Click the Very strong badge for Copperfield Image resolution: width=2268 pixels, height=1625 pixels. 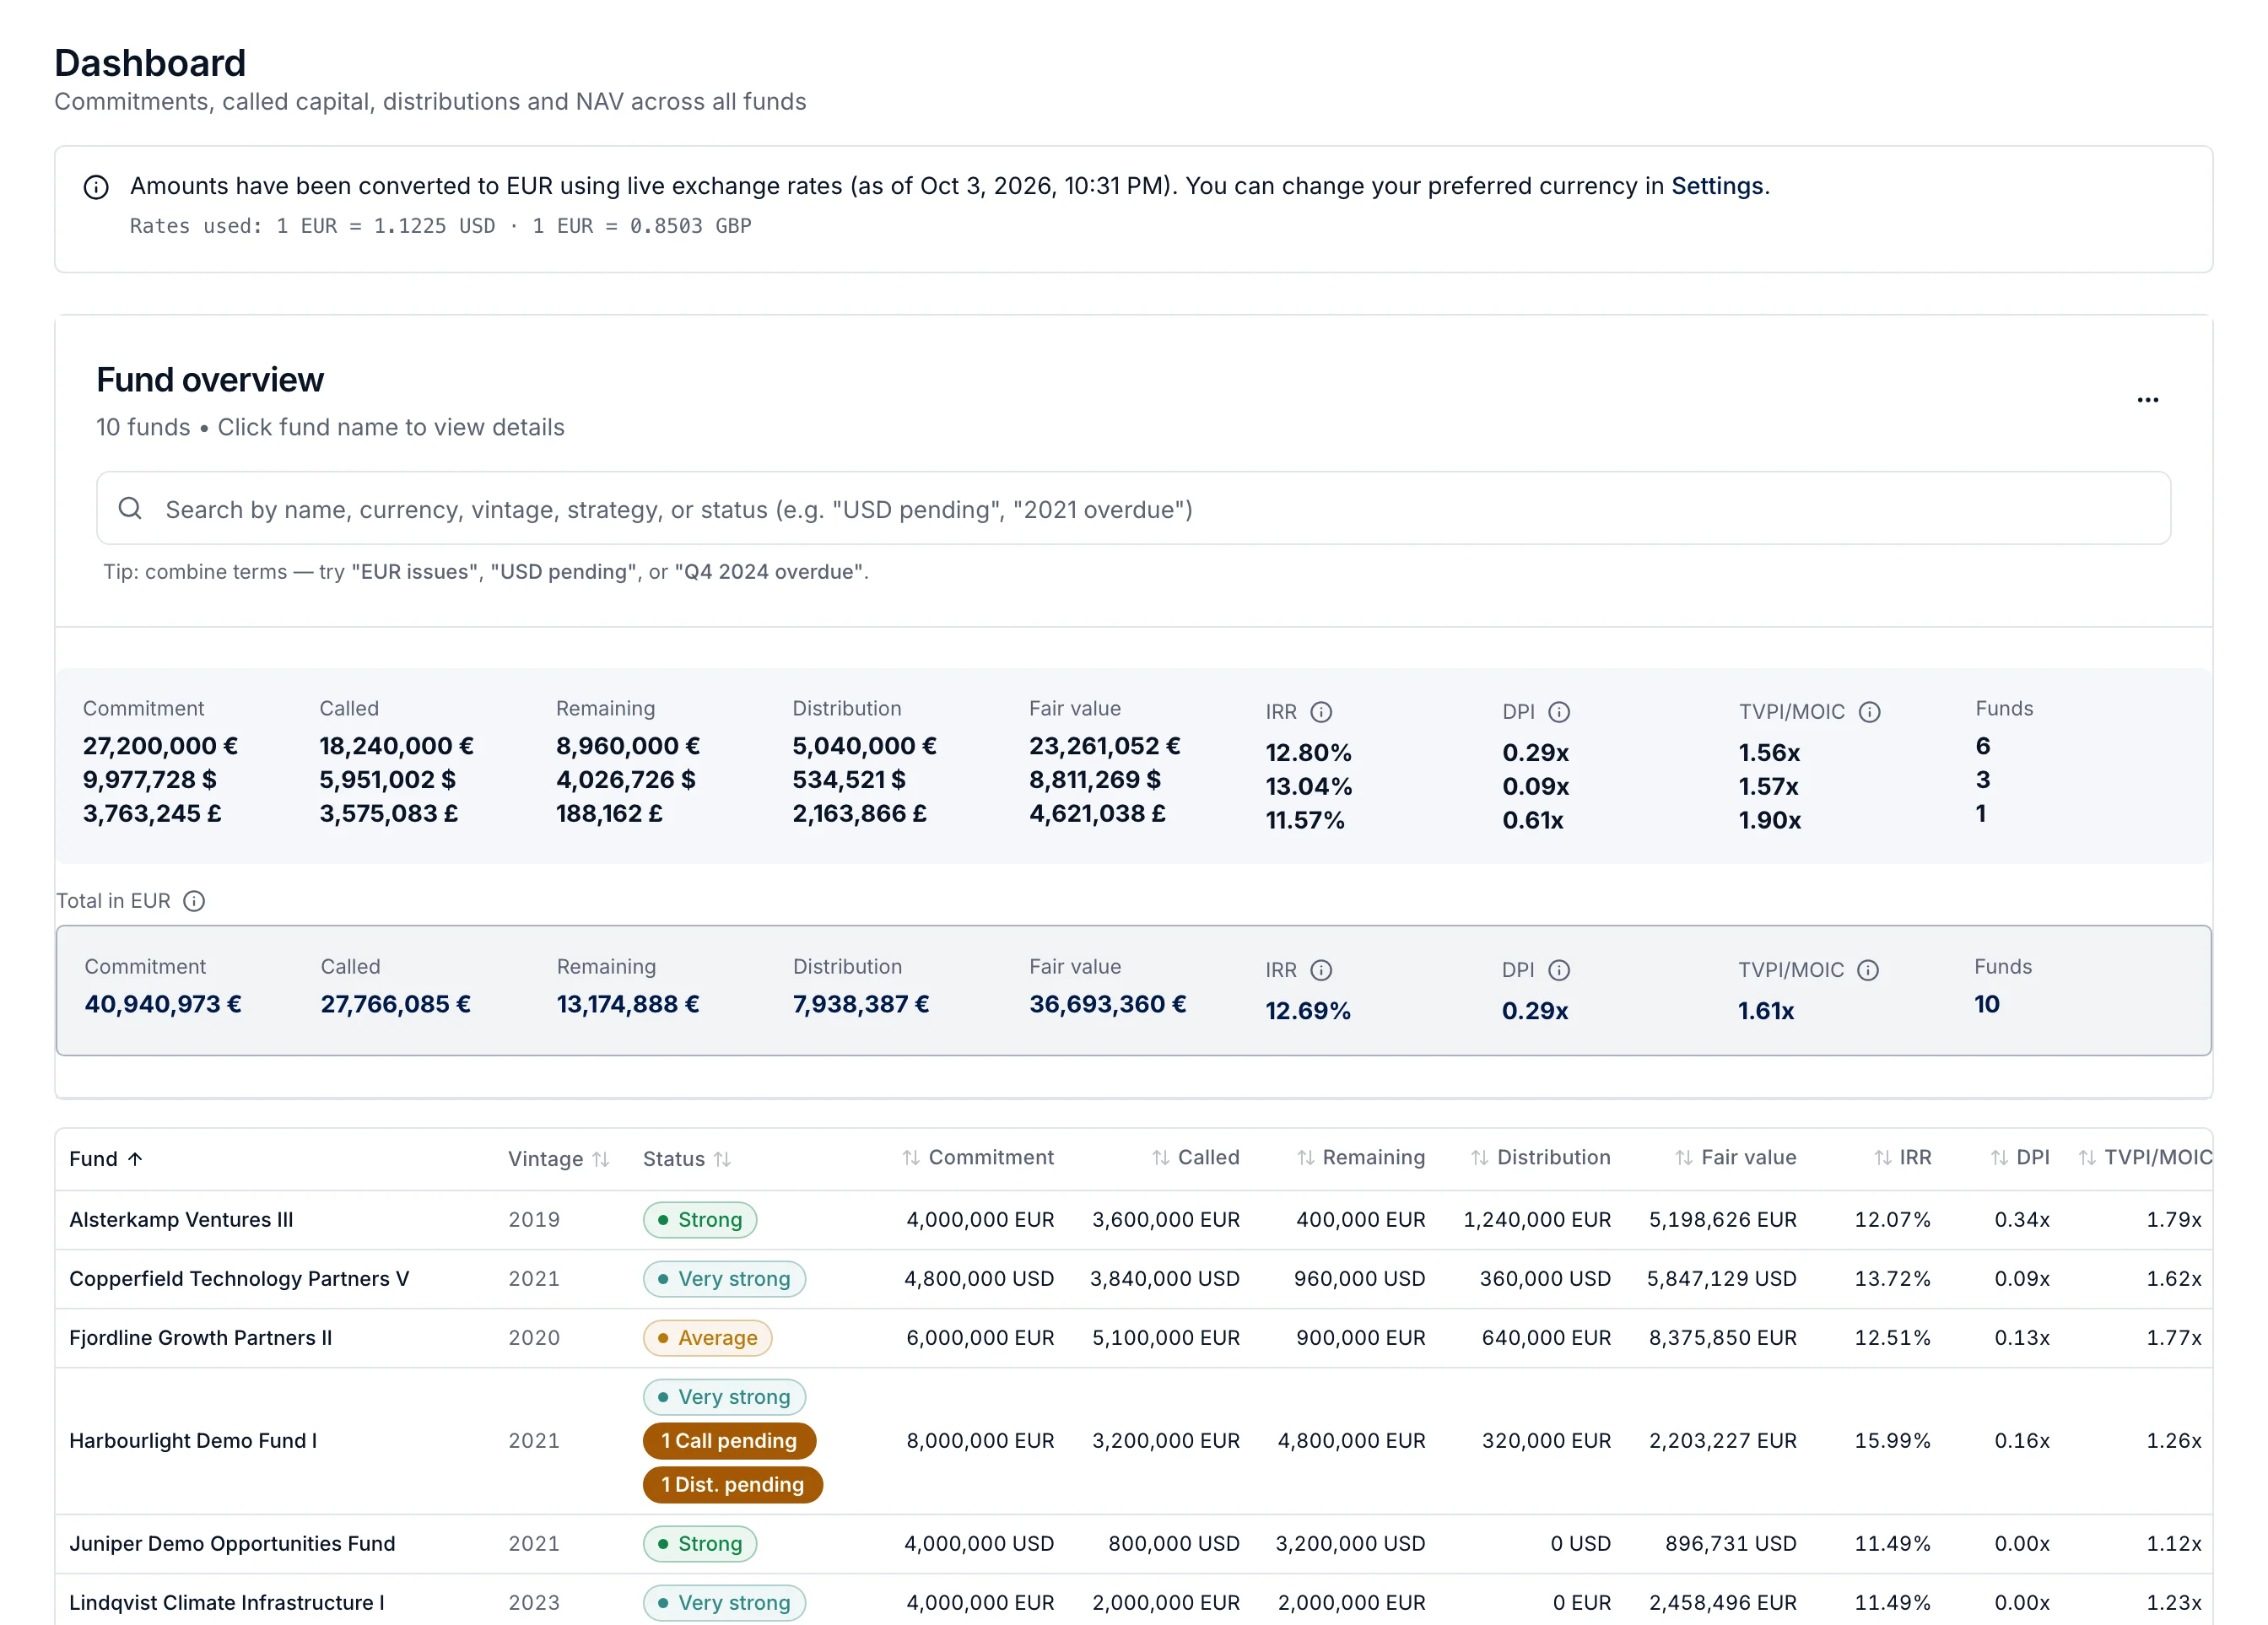point(724,1278)
